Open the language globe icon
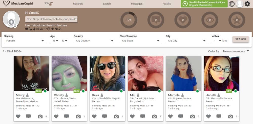Image resolution: width=253 pixels, height=124 pixels. pyautogui.click(x=232, y=4)
